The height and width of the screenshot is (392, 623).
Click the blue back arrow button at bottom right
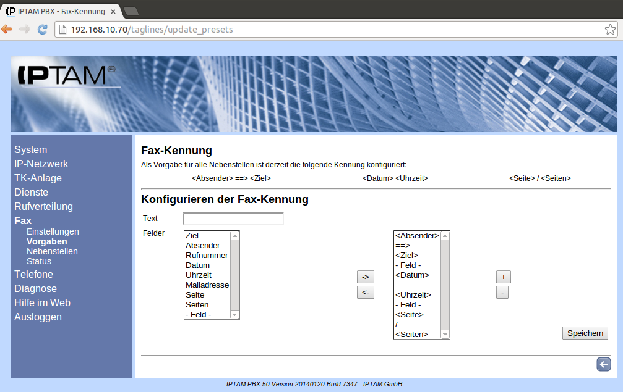click(603, 364)
